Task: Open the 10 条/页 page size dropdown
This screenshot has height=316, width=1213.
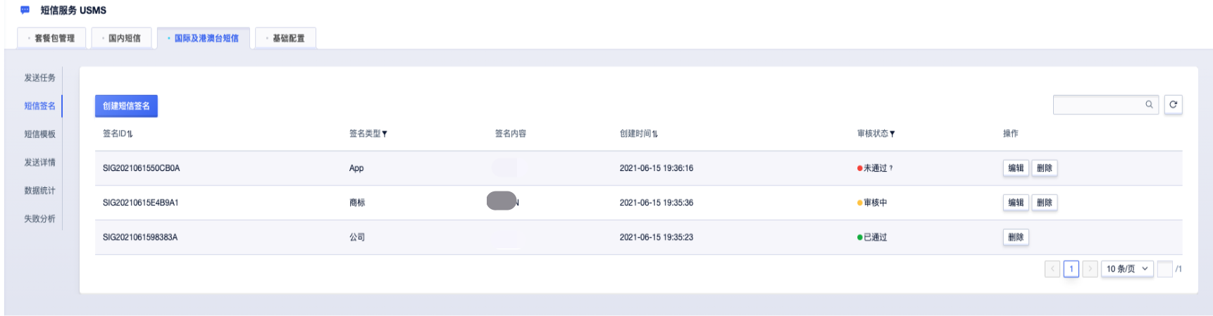Action: (x=1127, y=269)
